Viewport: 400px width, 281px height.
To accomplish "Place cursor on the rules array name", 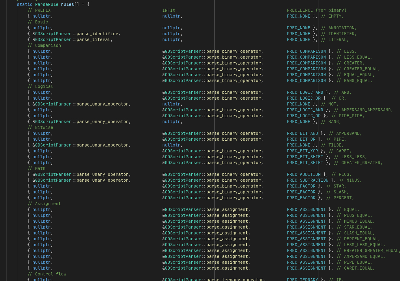I will tap(67, 4).
